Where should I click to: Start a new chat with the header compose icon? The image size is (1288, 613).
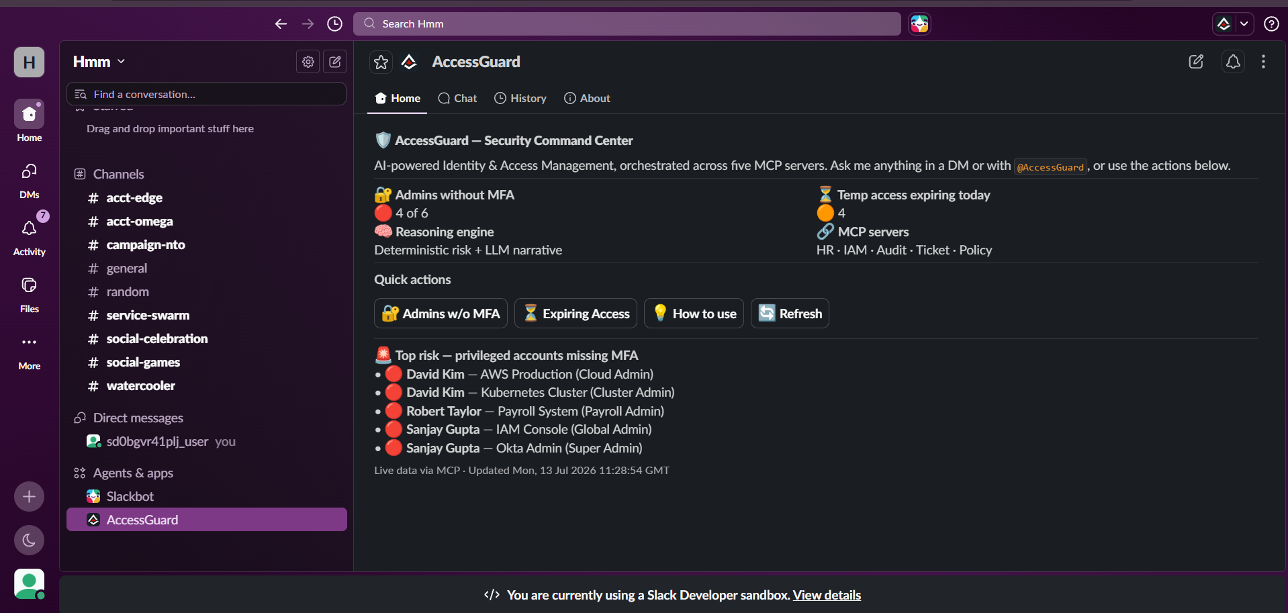tap(1196, 62)
